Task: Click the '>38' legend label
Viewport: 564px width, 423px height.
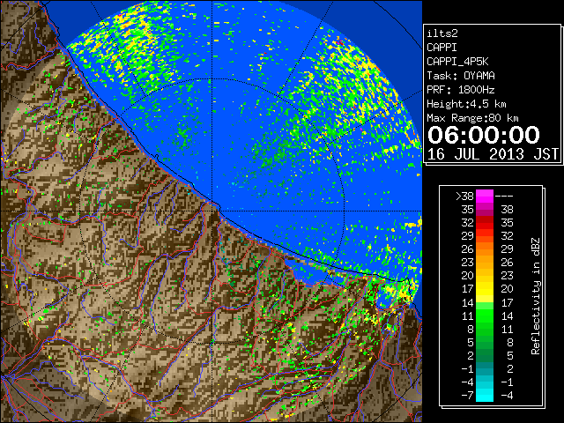Action: (464, 197)
